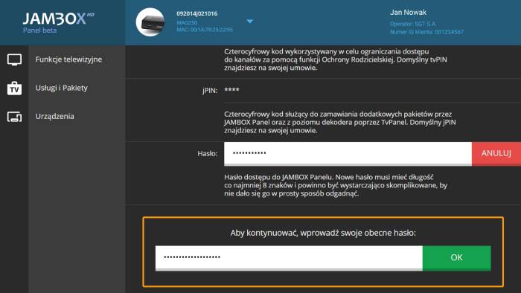Focus the current password confirmation field
The image size is (521, 293).
click(x=289, y=258)
